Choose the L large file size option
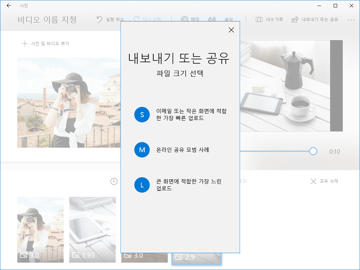 coord(142,185)
